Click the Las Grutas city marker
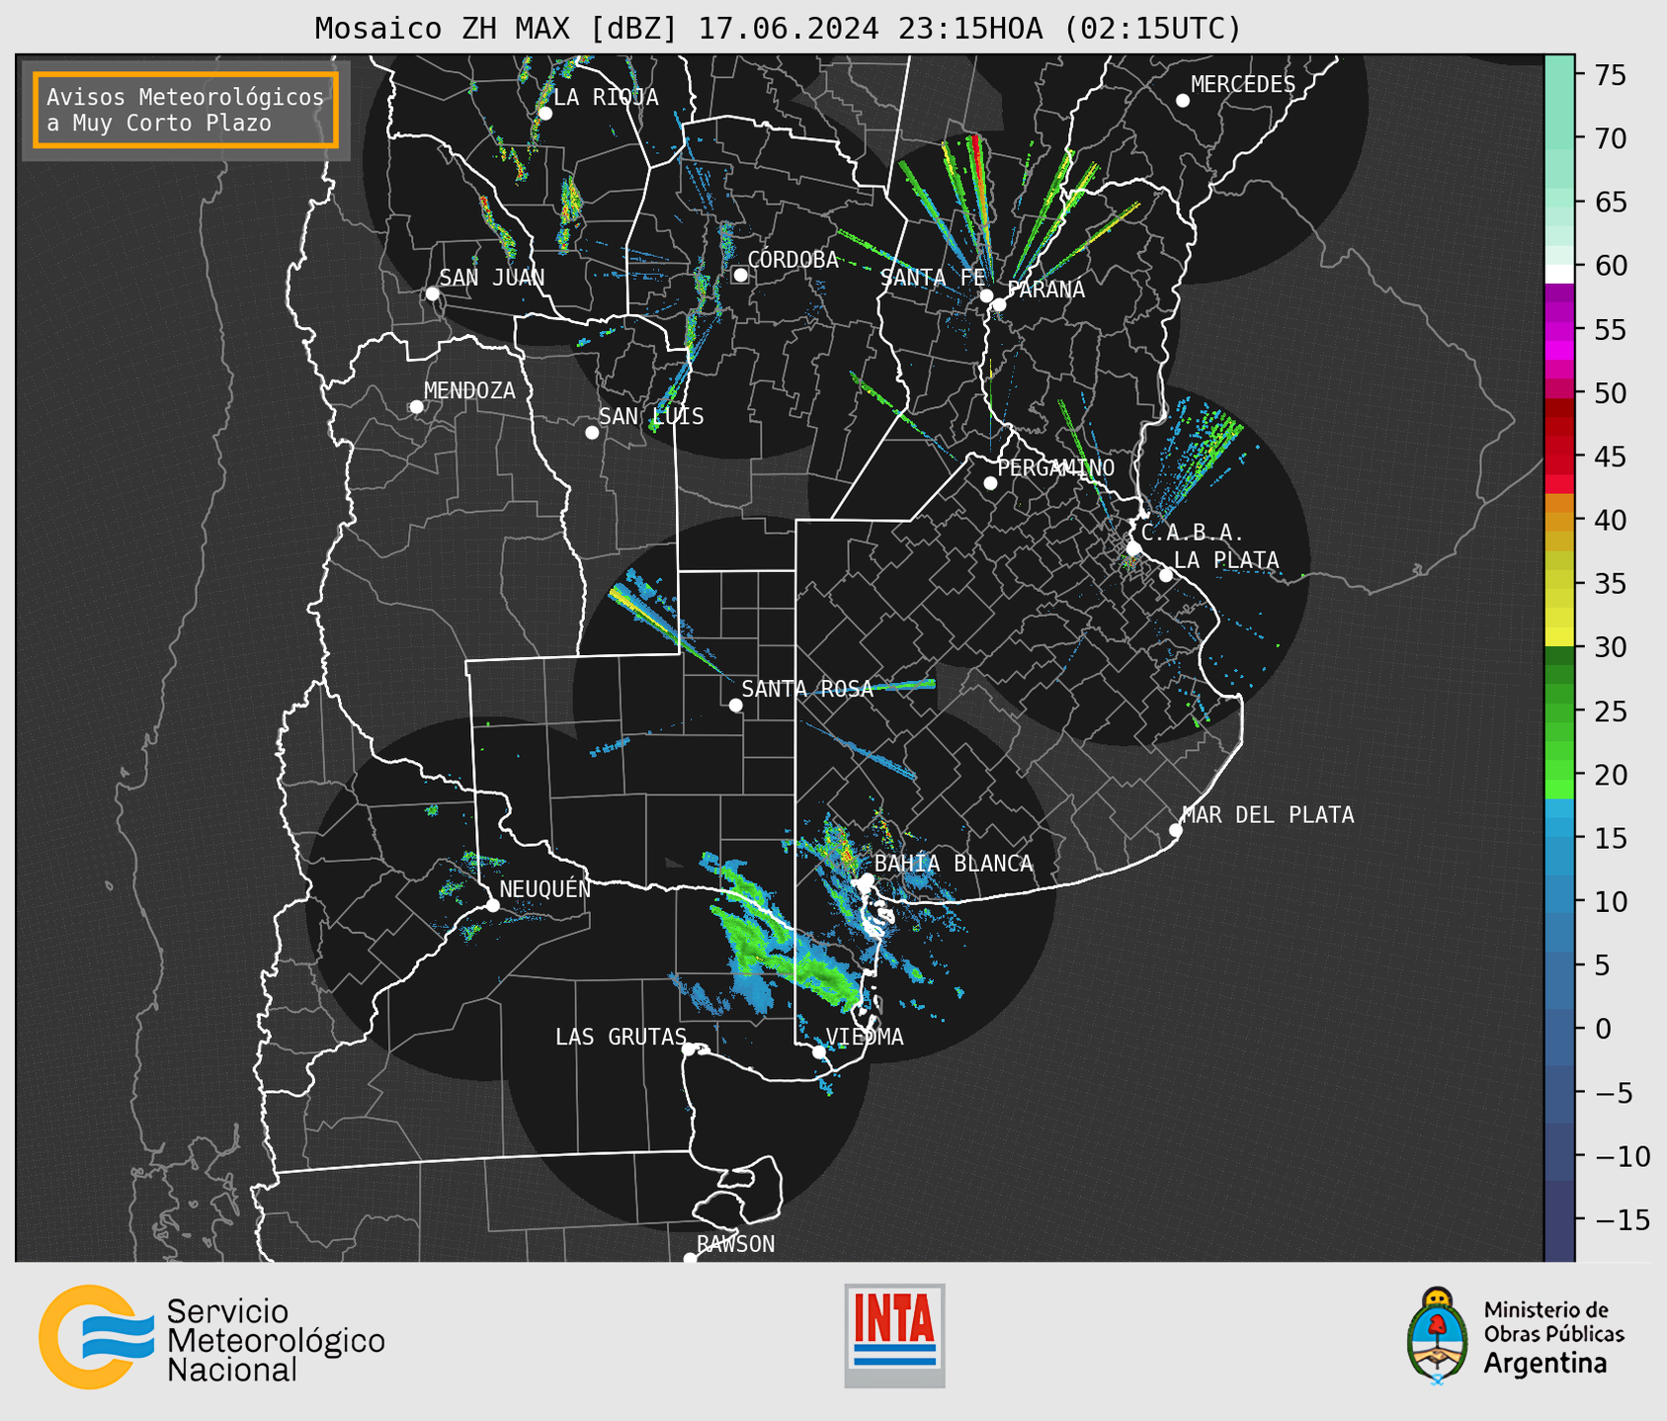 click(x=689, y=1049)
